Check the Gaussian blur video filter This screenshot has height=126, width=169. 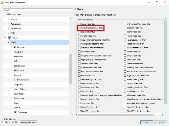[79, 68]
